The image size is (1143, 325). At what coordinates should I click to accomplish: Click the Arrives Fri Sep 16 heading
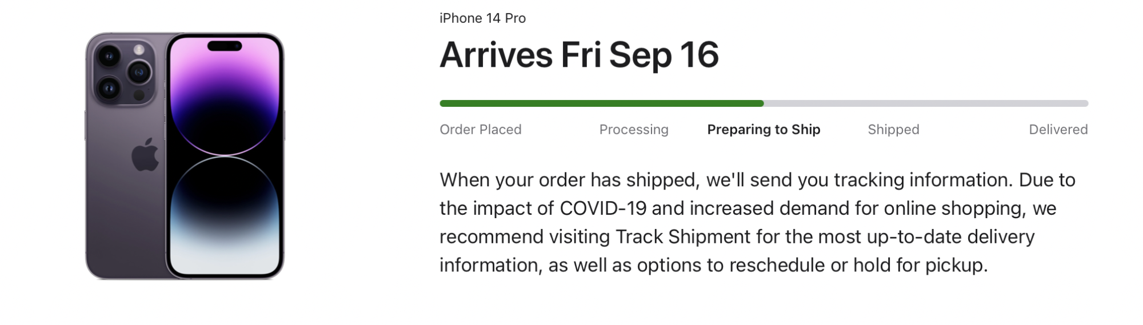(x=578, y=55)
